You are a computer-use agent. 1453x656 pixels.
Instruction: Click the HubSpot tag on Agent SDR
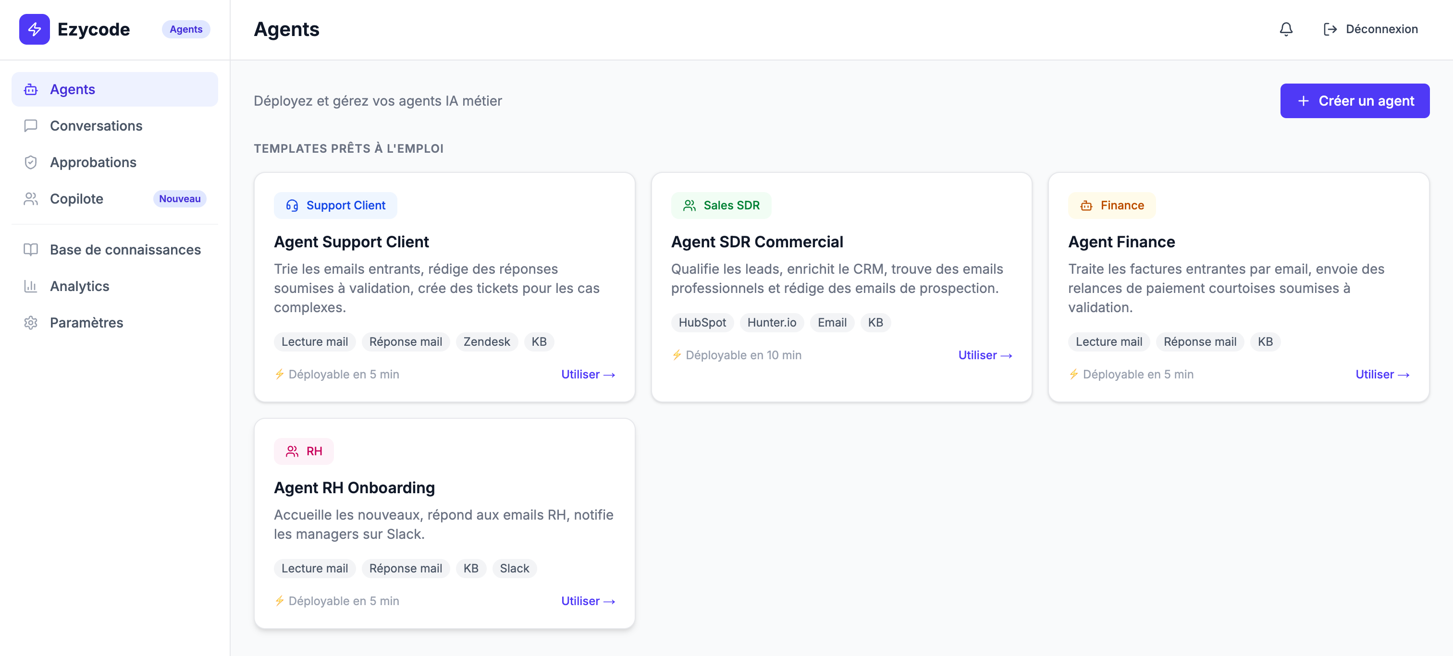[702, 322]
